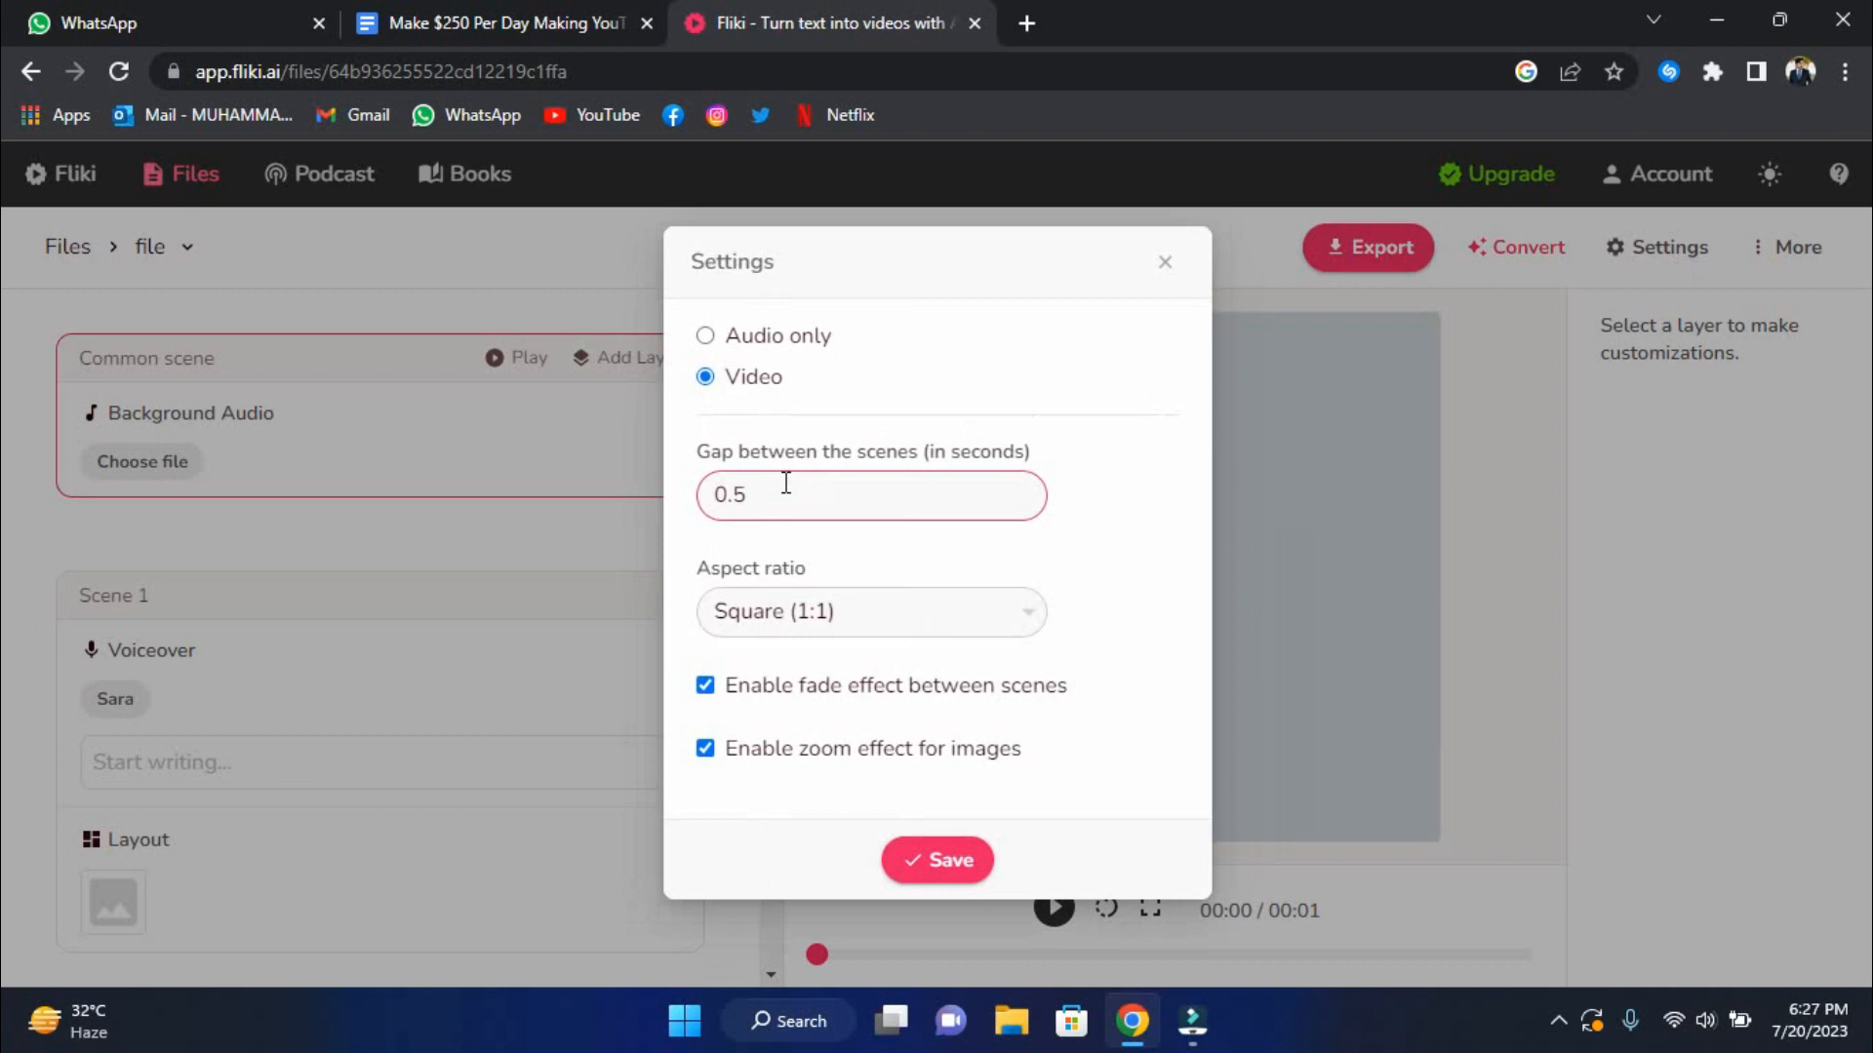
Task: Close the Settings dialog
Action: point(1166,261)
